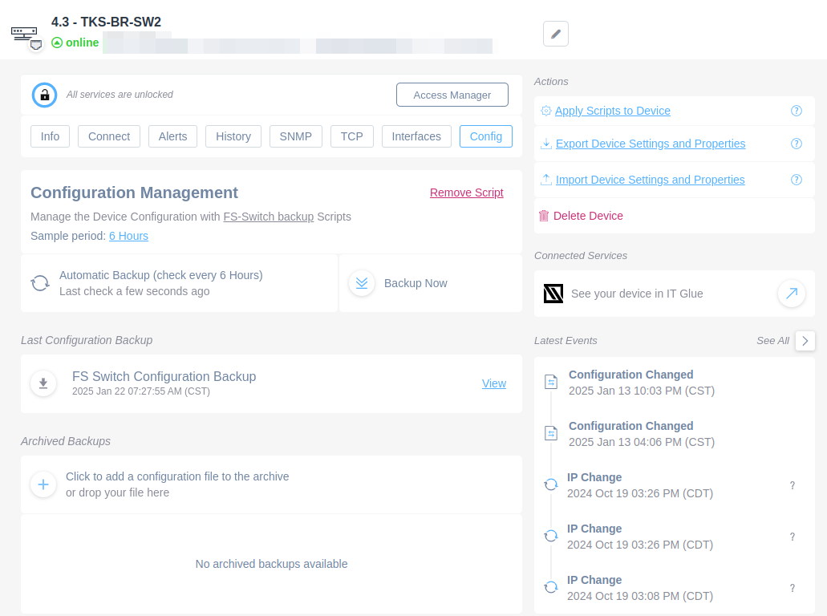The image size is (827, 616).
Task: Click the No archived backups available message
Action: click(x=271, y=564)
